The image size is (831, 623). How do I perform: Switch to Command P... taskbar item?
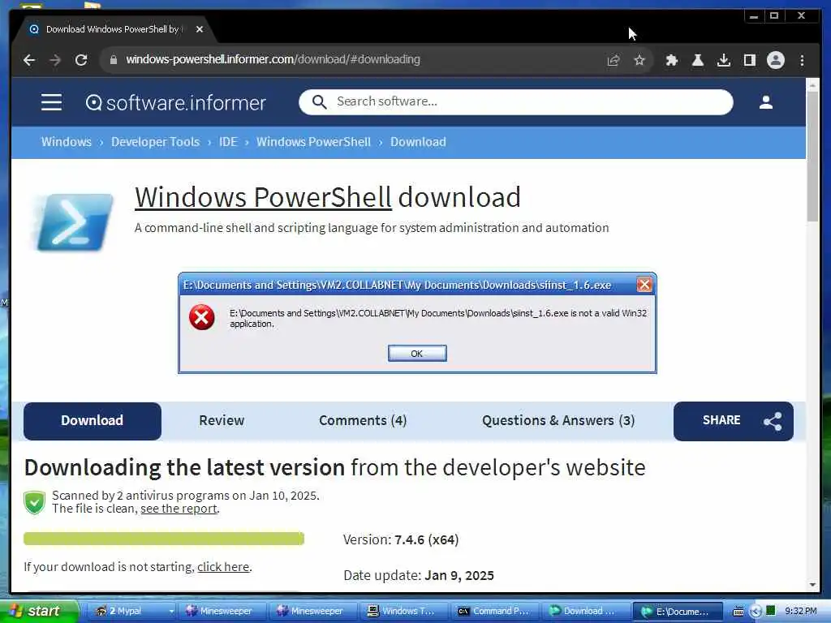[x=494, y=611]
